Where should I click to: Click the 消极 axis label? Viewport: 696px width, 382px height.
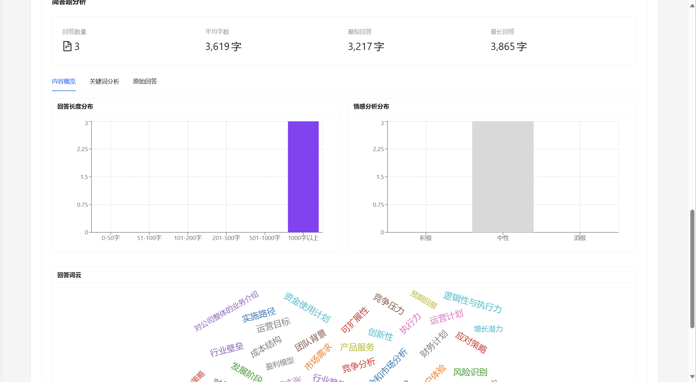(580, 238)
